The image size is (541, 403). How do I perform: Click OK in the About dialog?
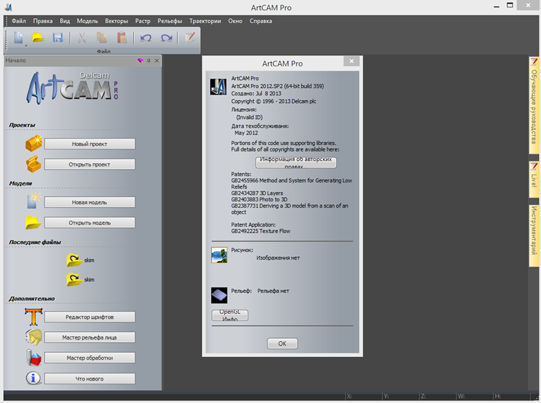pyautogui.click(x=282, y=343)
